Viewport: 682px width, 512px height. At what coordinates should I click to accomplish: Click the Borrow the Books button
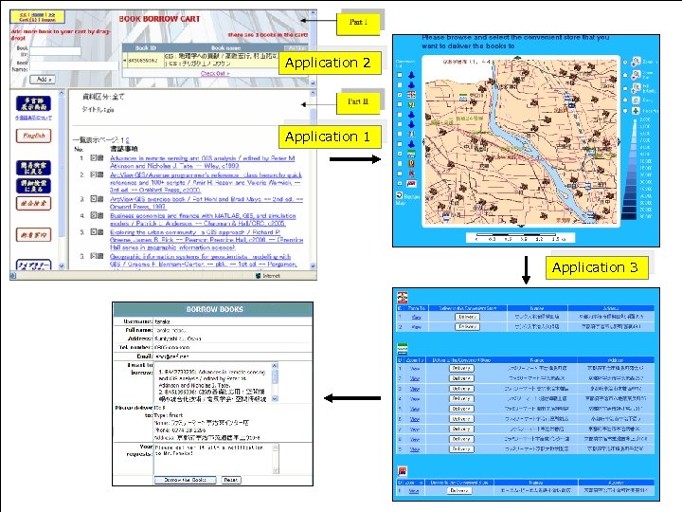186,480
